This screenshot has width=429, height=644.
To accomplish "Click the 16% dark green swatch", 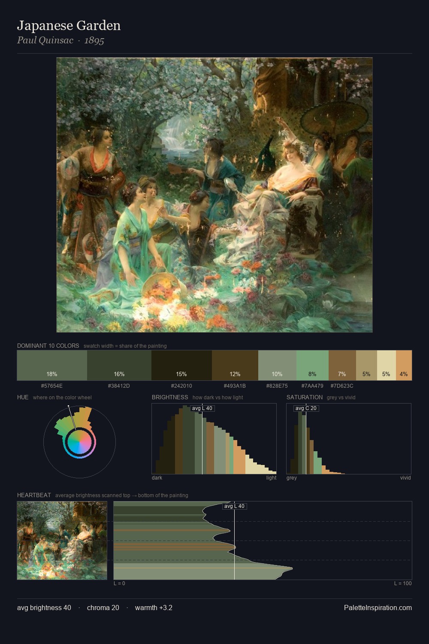I will click(119, 365).
